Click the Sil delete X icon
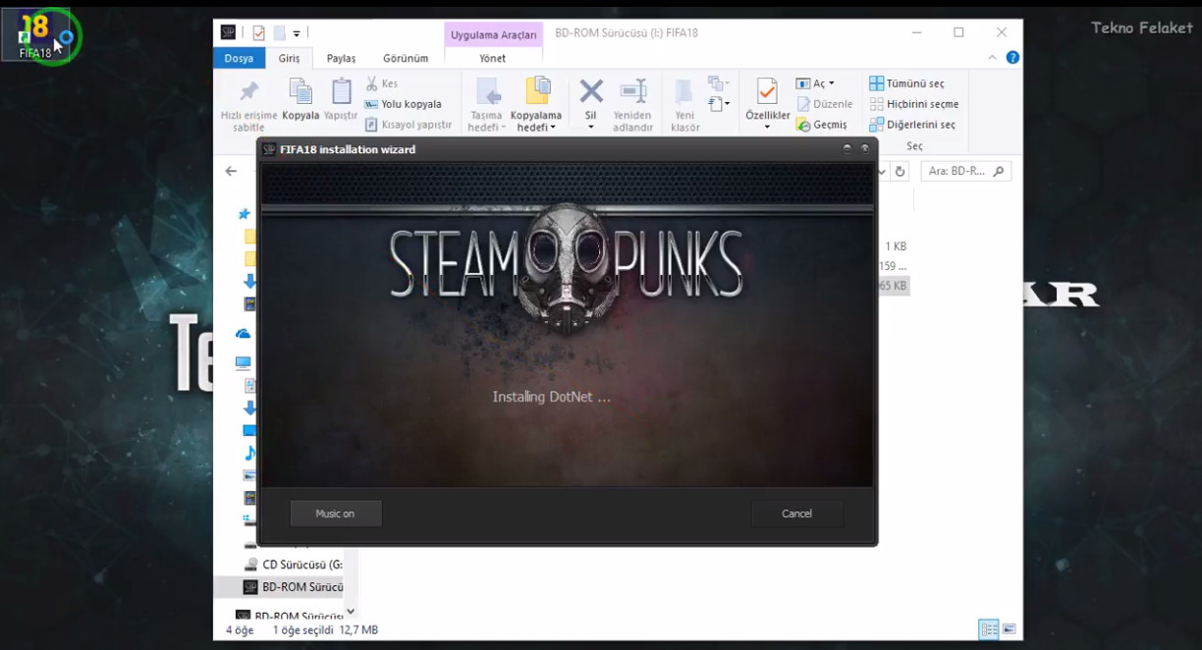1202x650 pixels. click(x=591, y=92)
